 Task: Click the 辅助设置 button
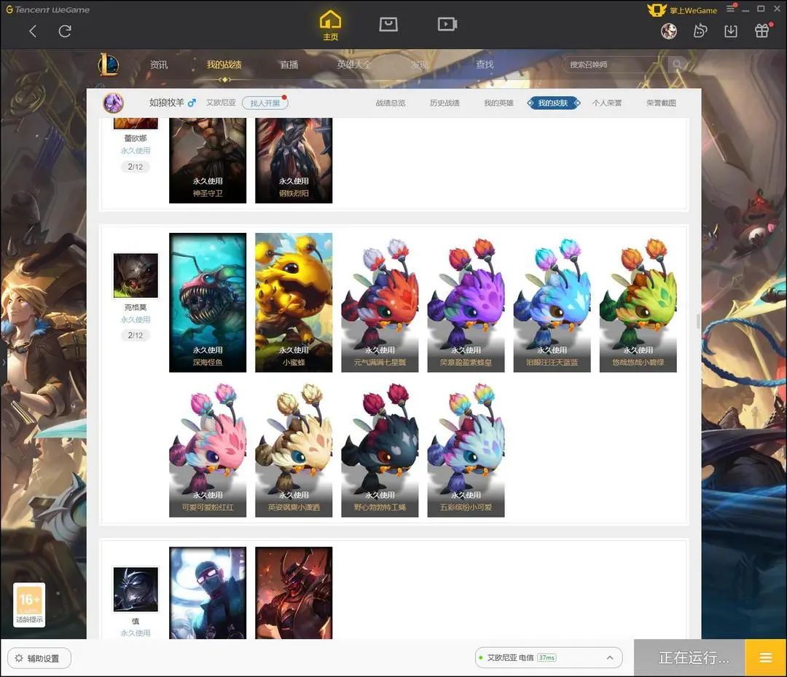click(x=39, y=658)
